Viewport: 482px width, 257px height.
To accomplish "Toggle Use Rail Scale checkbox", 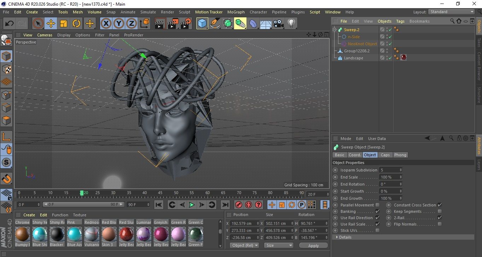I will pyautogui.click(x=377, y=224).
